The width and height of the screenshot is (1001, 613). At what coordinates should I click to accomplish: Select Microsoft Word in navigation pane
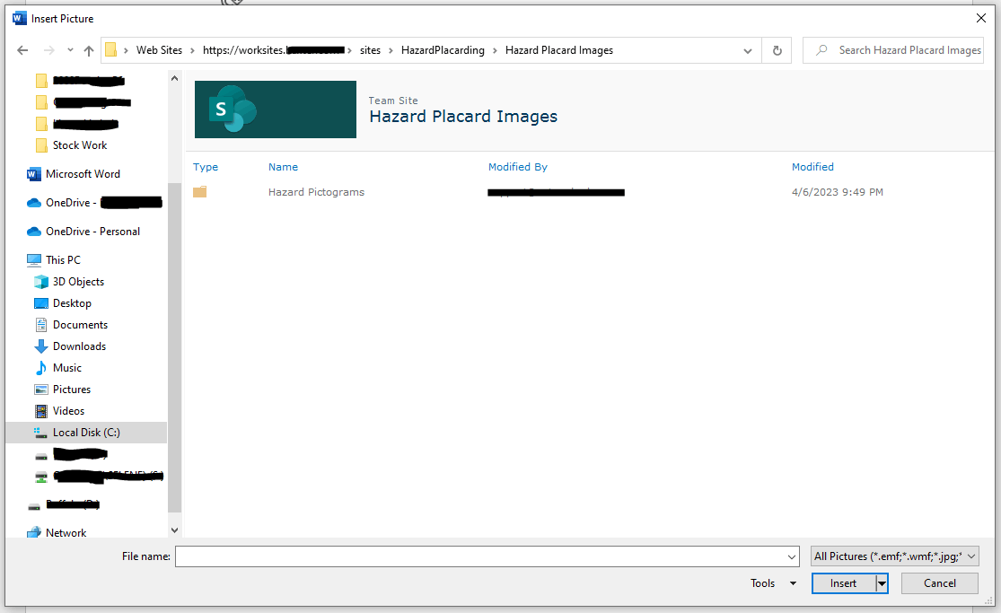click(x=83, y=174)
